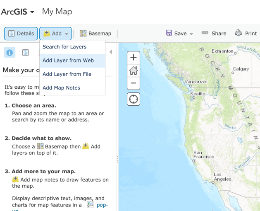Zoom out on the map
The image size is (260, 211).
click(133, 83)
